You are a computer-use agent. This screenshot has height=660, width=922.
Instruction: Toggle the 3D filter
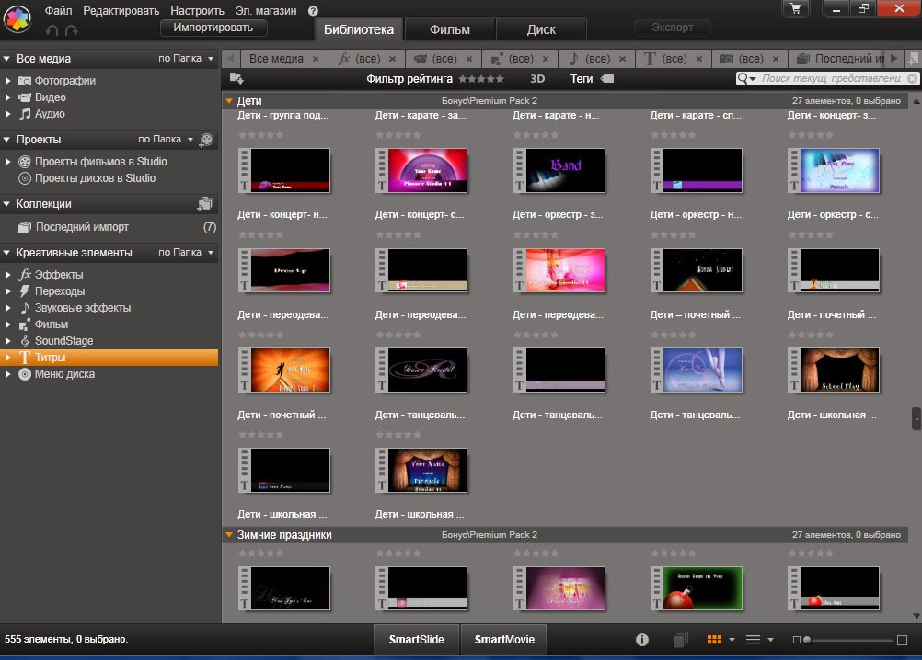[537, 79]
